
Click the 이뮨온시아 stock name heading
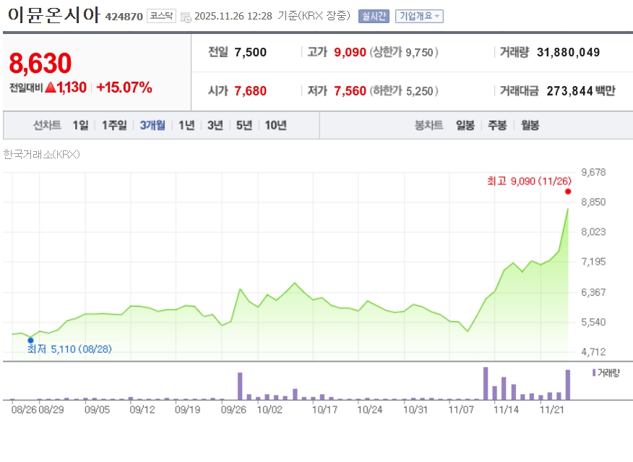52,15
